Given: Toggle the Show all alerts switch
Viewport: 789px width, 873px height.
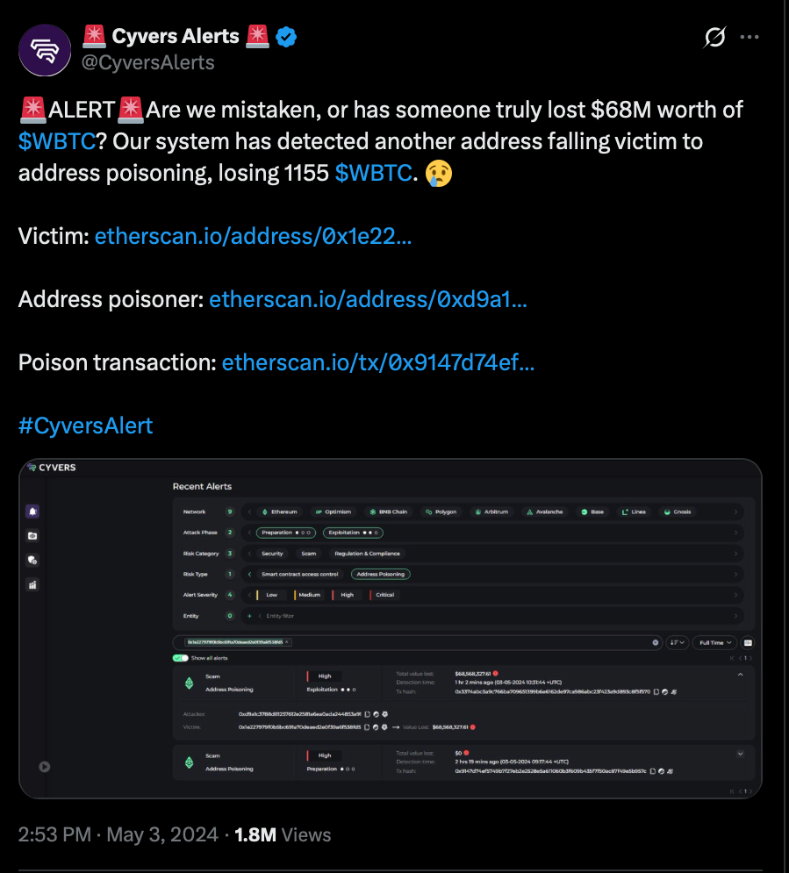Looking at the screenshot, I should pos(181,657).
